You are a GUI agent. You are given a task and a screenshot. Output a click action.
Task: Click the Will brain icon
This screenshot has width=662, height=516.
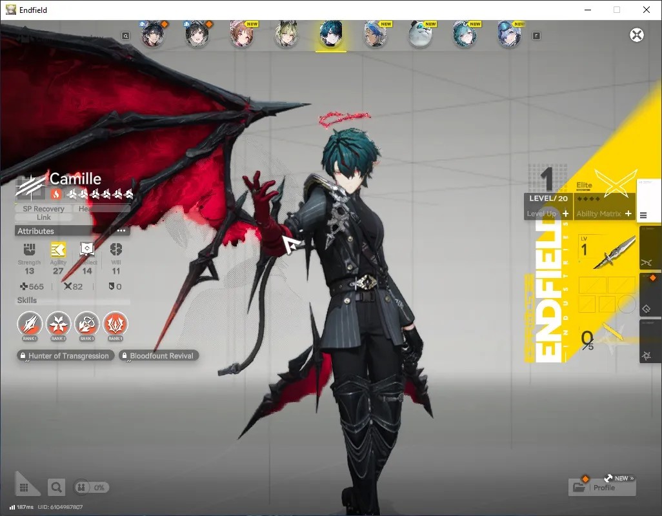point(116,250)
